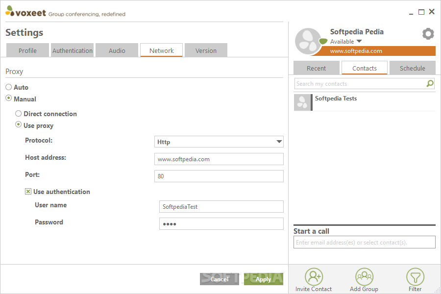Click the Start a call email field
This screenshot has height=294, width=441.
365,242
